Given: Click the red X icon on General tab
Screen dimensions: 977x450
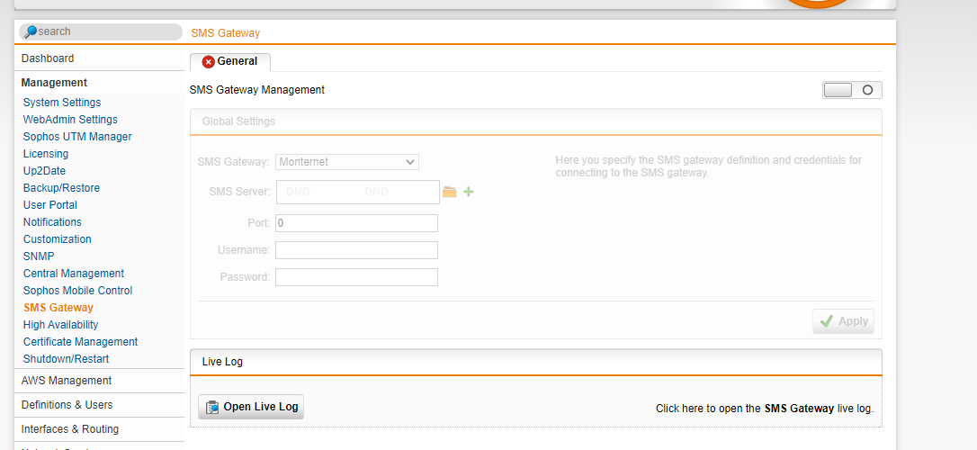Looking at the screenshot, I should pyautogui.click(x=209, y=62).
